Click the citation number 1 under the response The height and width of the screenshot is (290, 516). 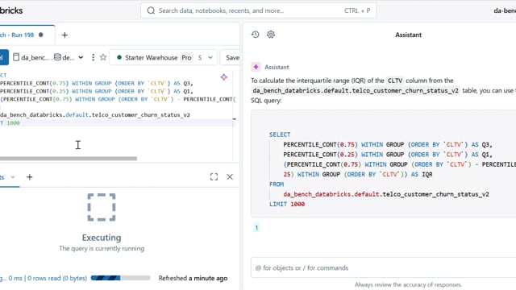[x=256, y=227]
